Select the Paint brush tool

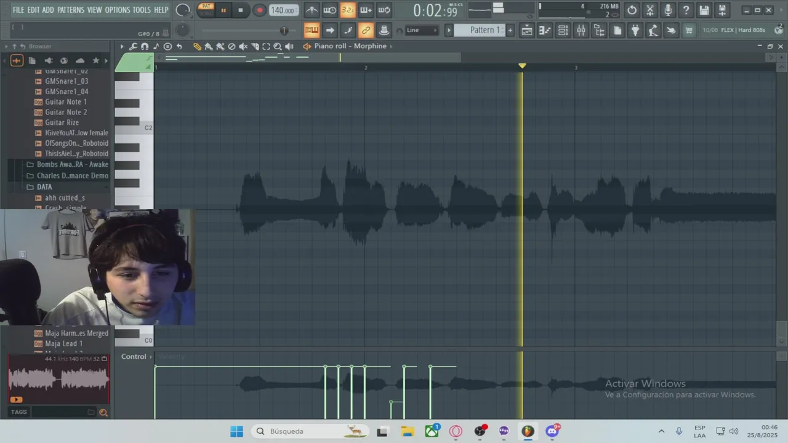(209, 46)
